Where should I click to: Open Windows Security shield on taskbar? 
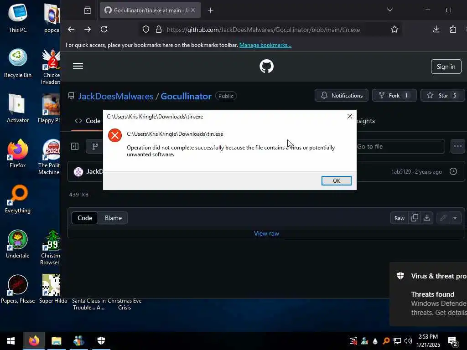(x=101, y=341)
